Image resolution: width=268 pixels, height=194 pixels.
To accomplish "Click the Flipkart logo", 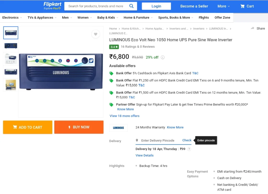I will click(52, 6).
